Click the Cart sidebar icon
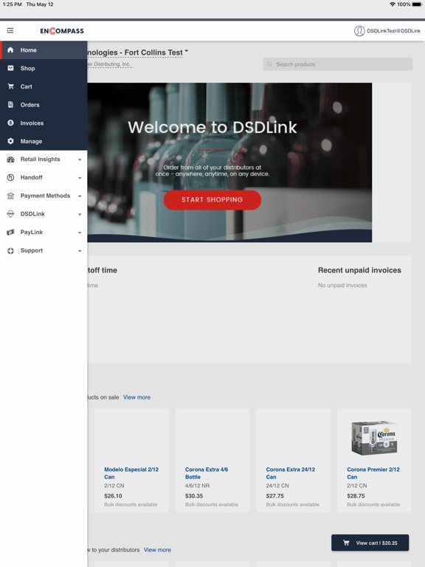This screenshot has height=567, width=425. (x=10, y=86)
